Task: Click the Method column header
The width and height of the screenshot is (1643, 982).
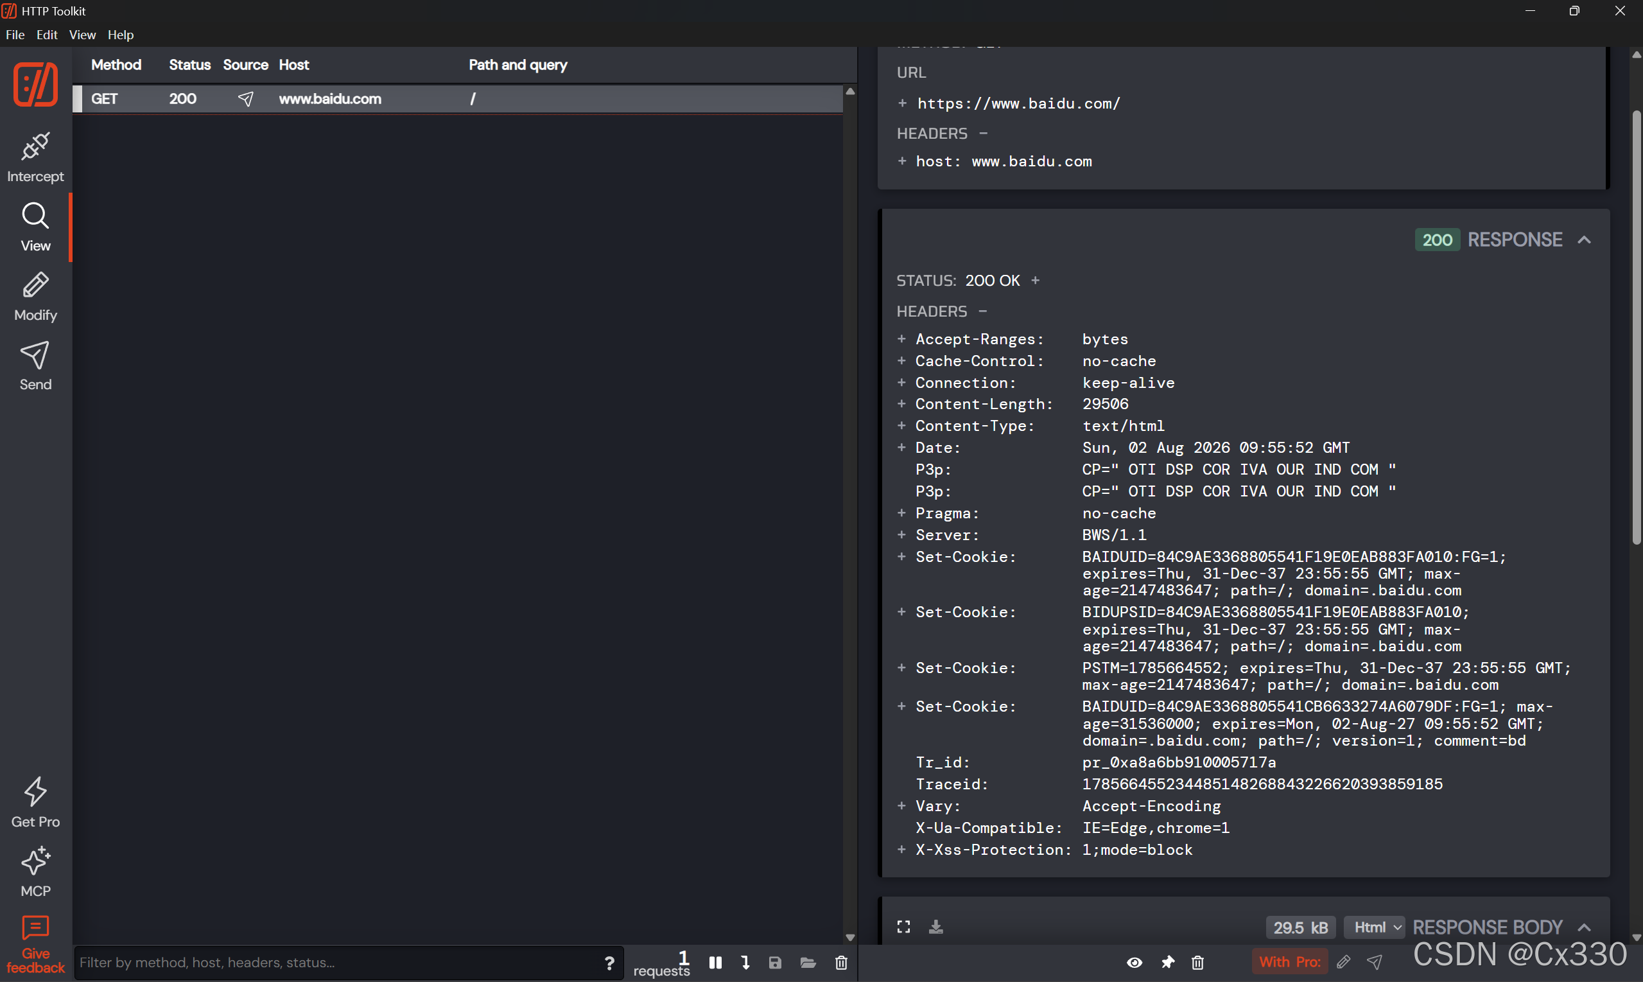Action: click(x=116, y=65)
